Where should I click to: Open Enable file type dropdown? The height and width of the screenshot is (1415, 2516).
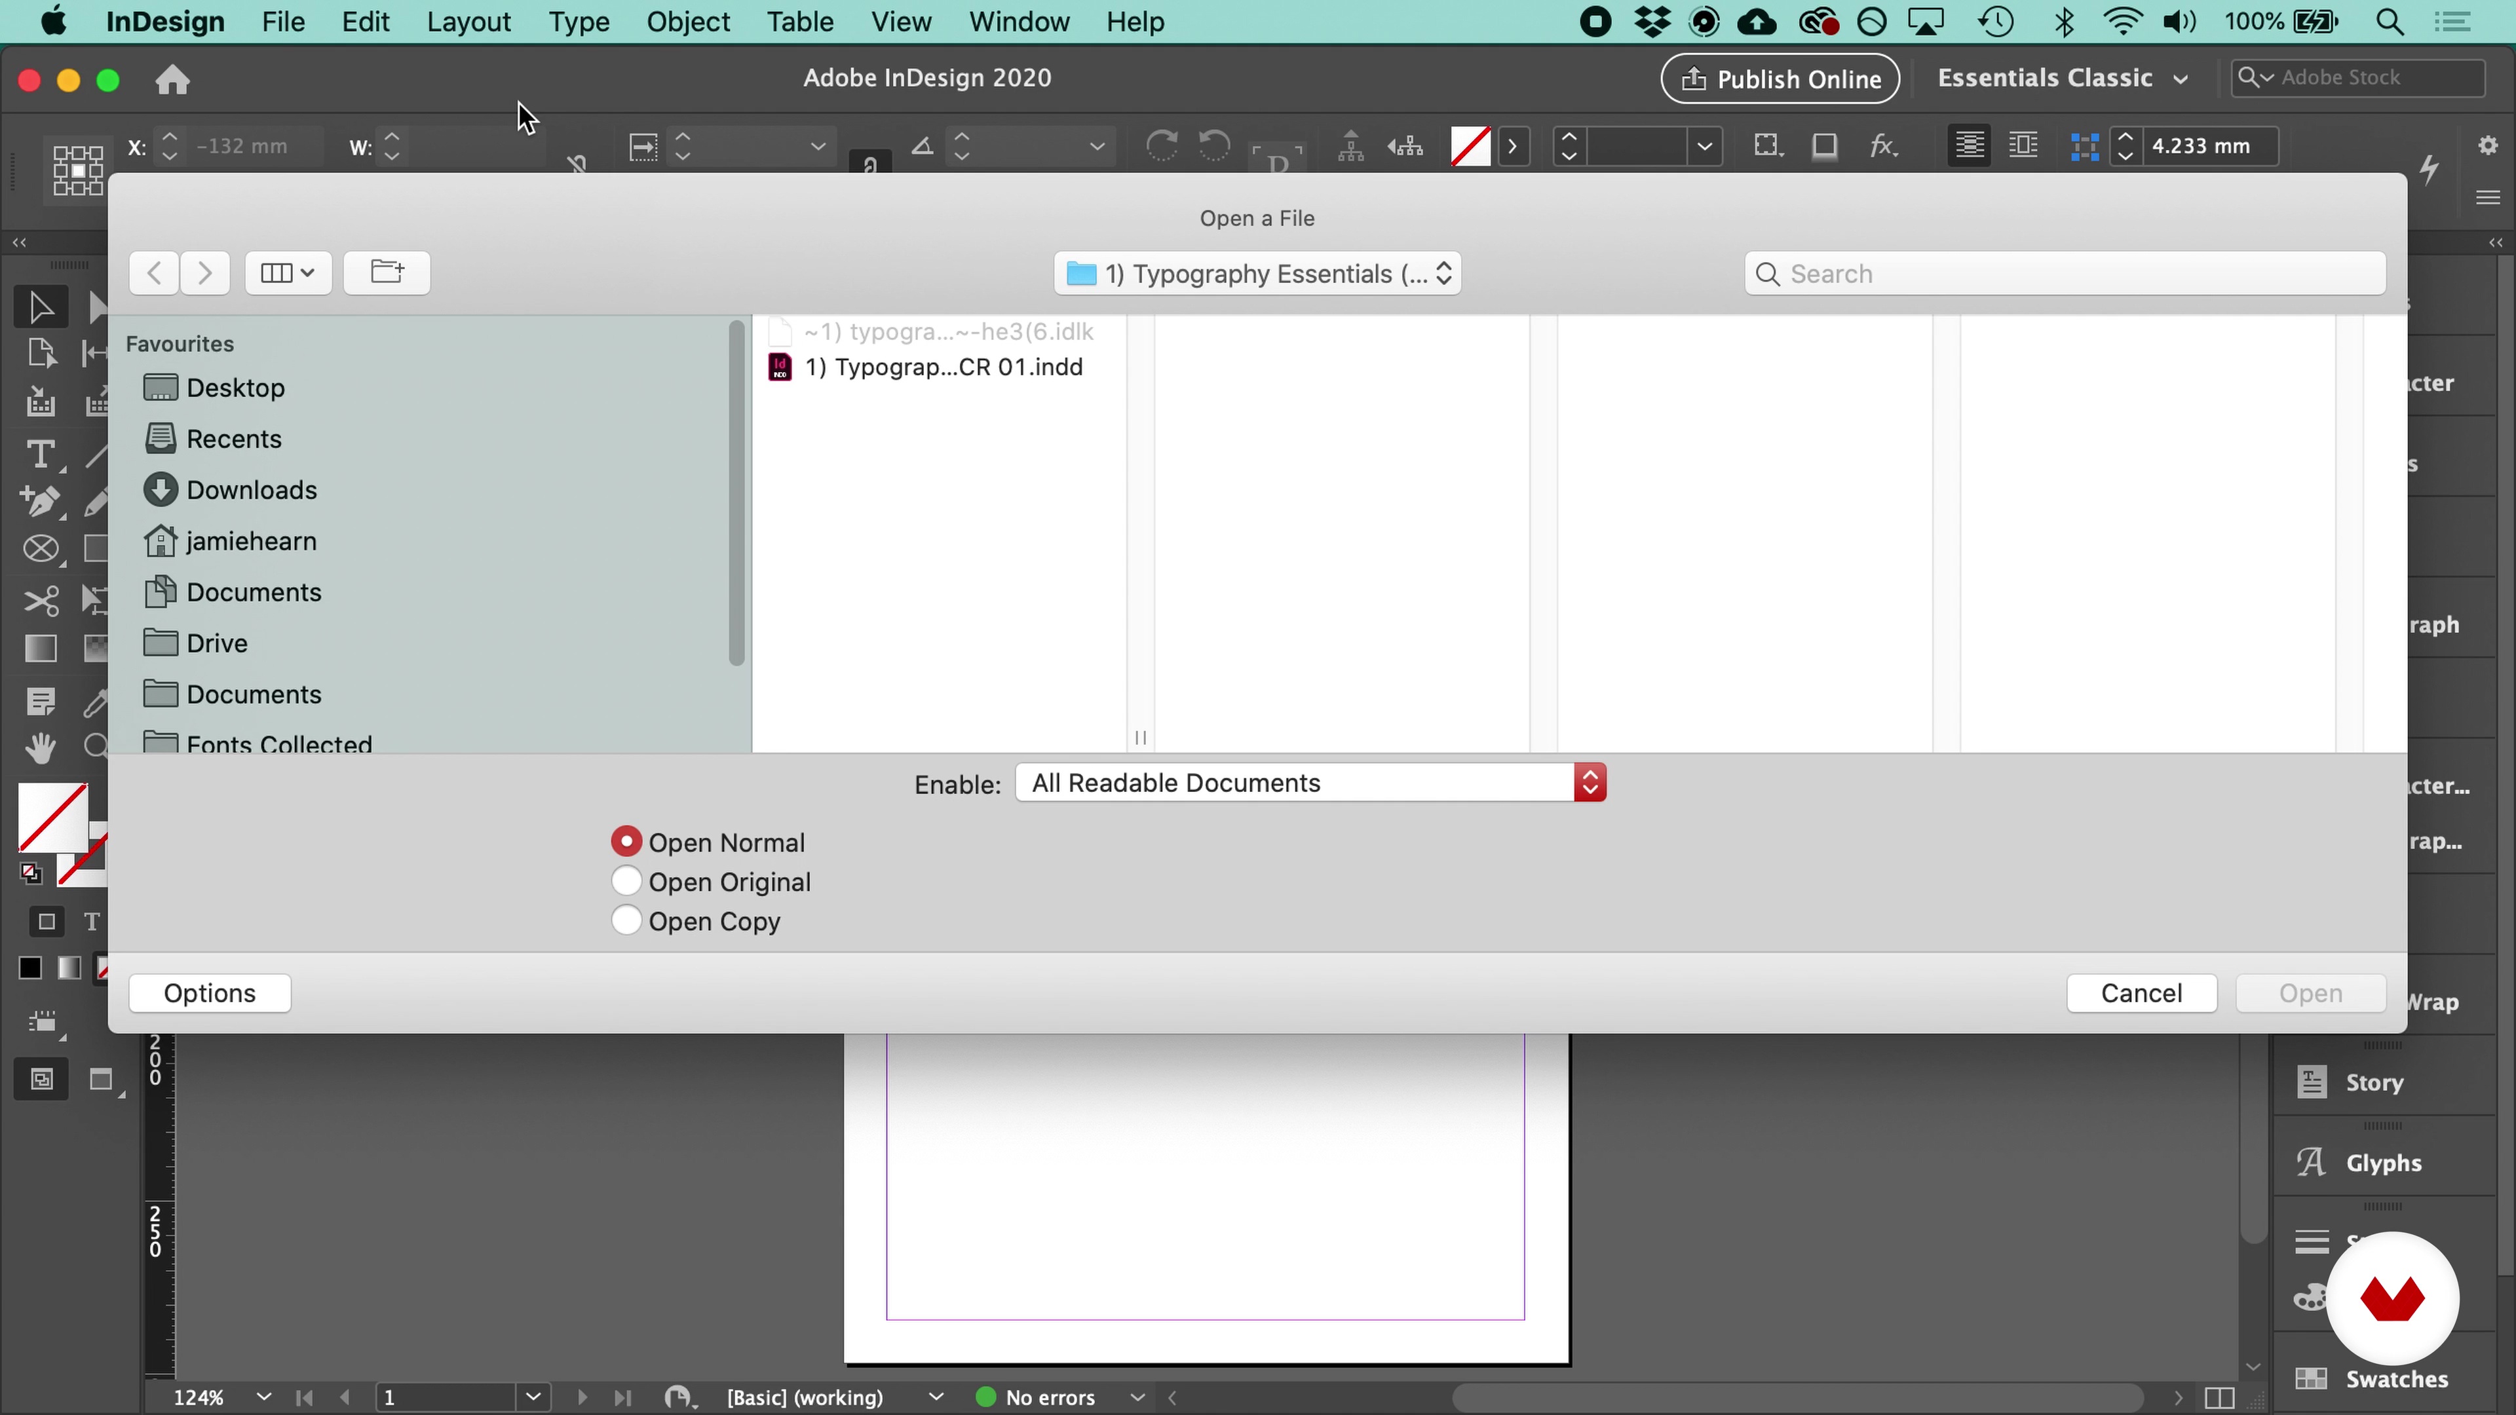click(1310, 782)
